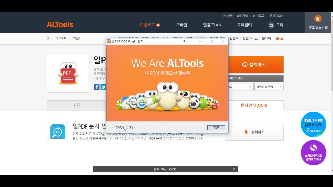
Task: Open the 온라인 도움말 link
Action: pyautogui.click(x=256, y=78)
